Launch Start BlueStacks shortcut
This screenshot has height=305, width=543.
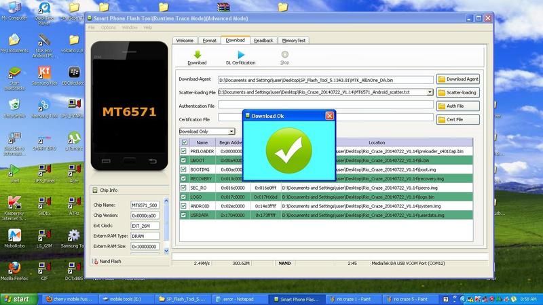[14, 78]
